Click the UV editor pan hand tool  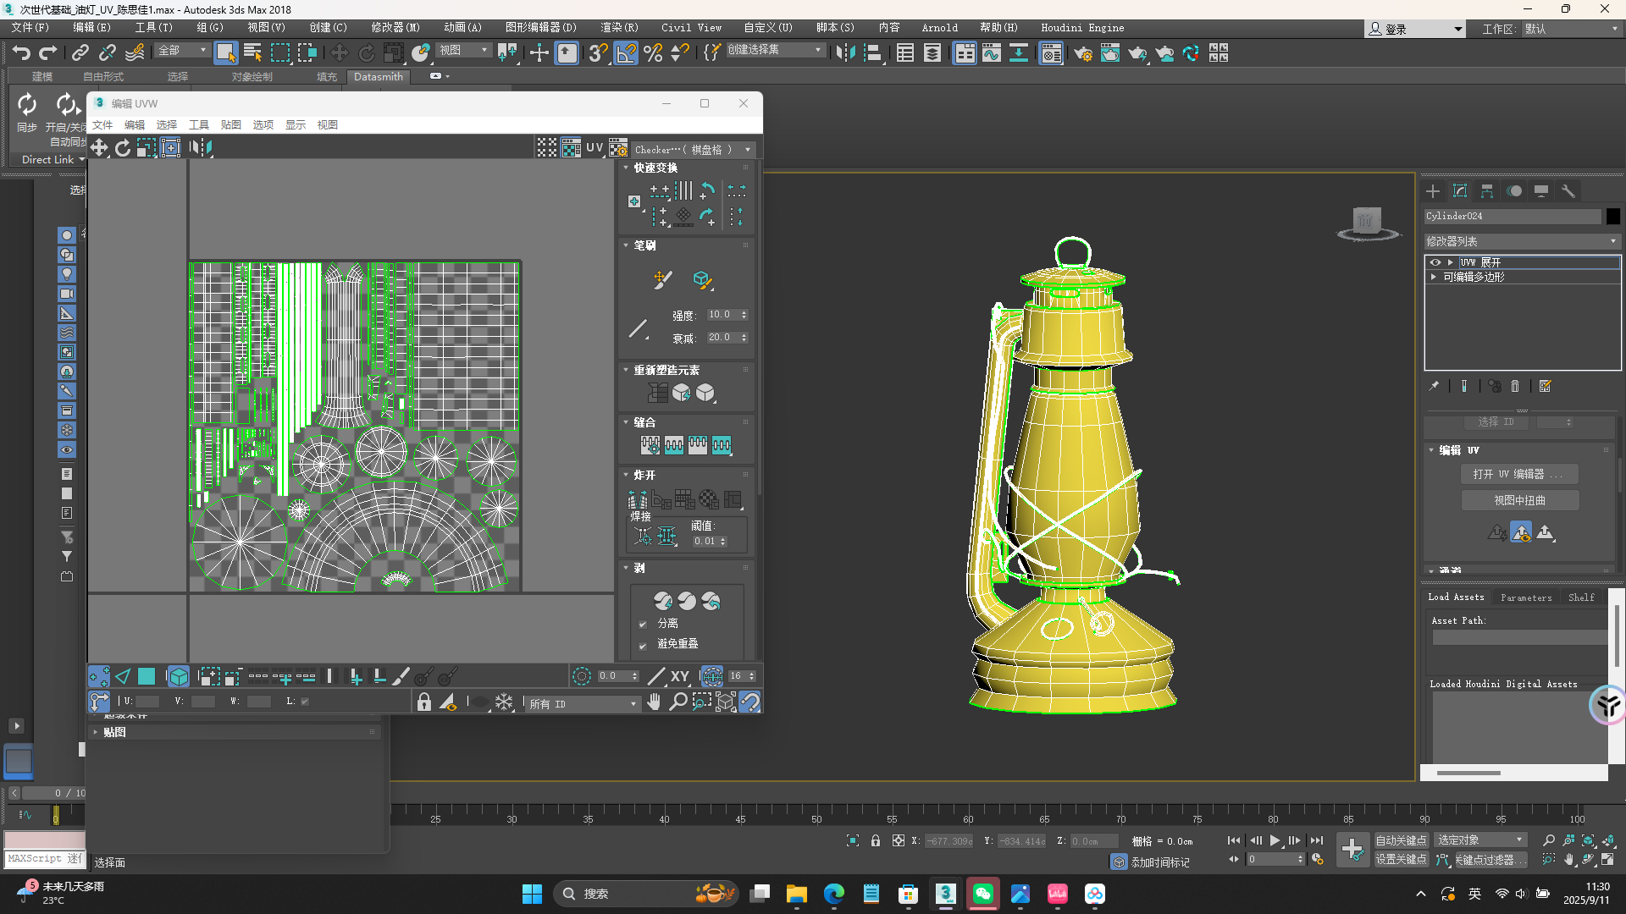tap(654, 702)
